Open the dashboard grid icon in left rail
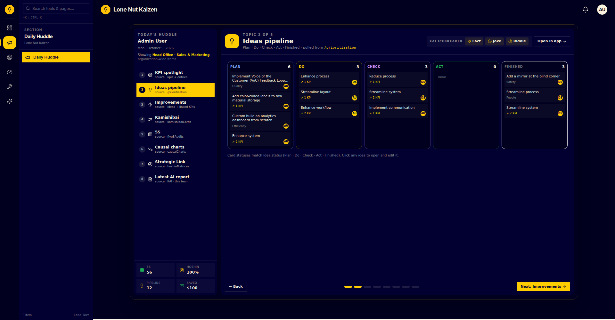The height and width of the screenshot is (320, 615). pos(10,28)
